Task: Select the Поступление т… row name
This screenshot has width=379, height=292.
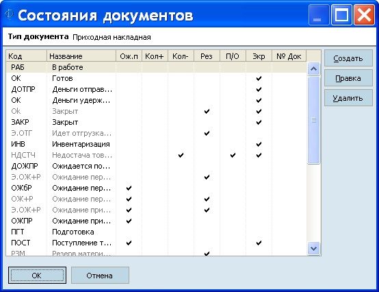Action: click(82, 243)
